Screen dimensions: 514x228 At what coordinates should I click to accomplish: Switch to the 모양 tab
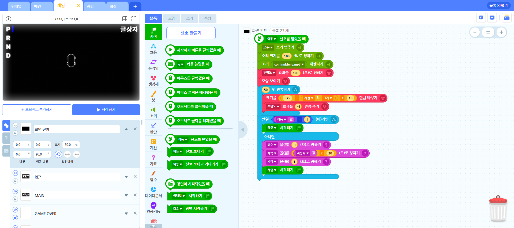[x=171, y=18]
